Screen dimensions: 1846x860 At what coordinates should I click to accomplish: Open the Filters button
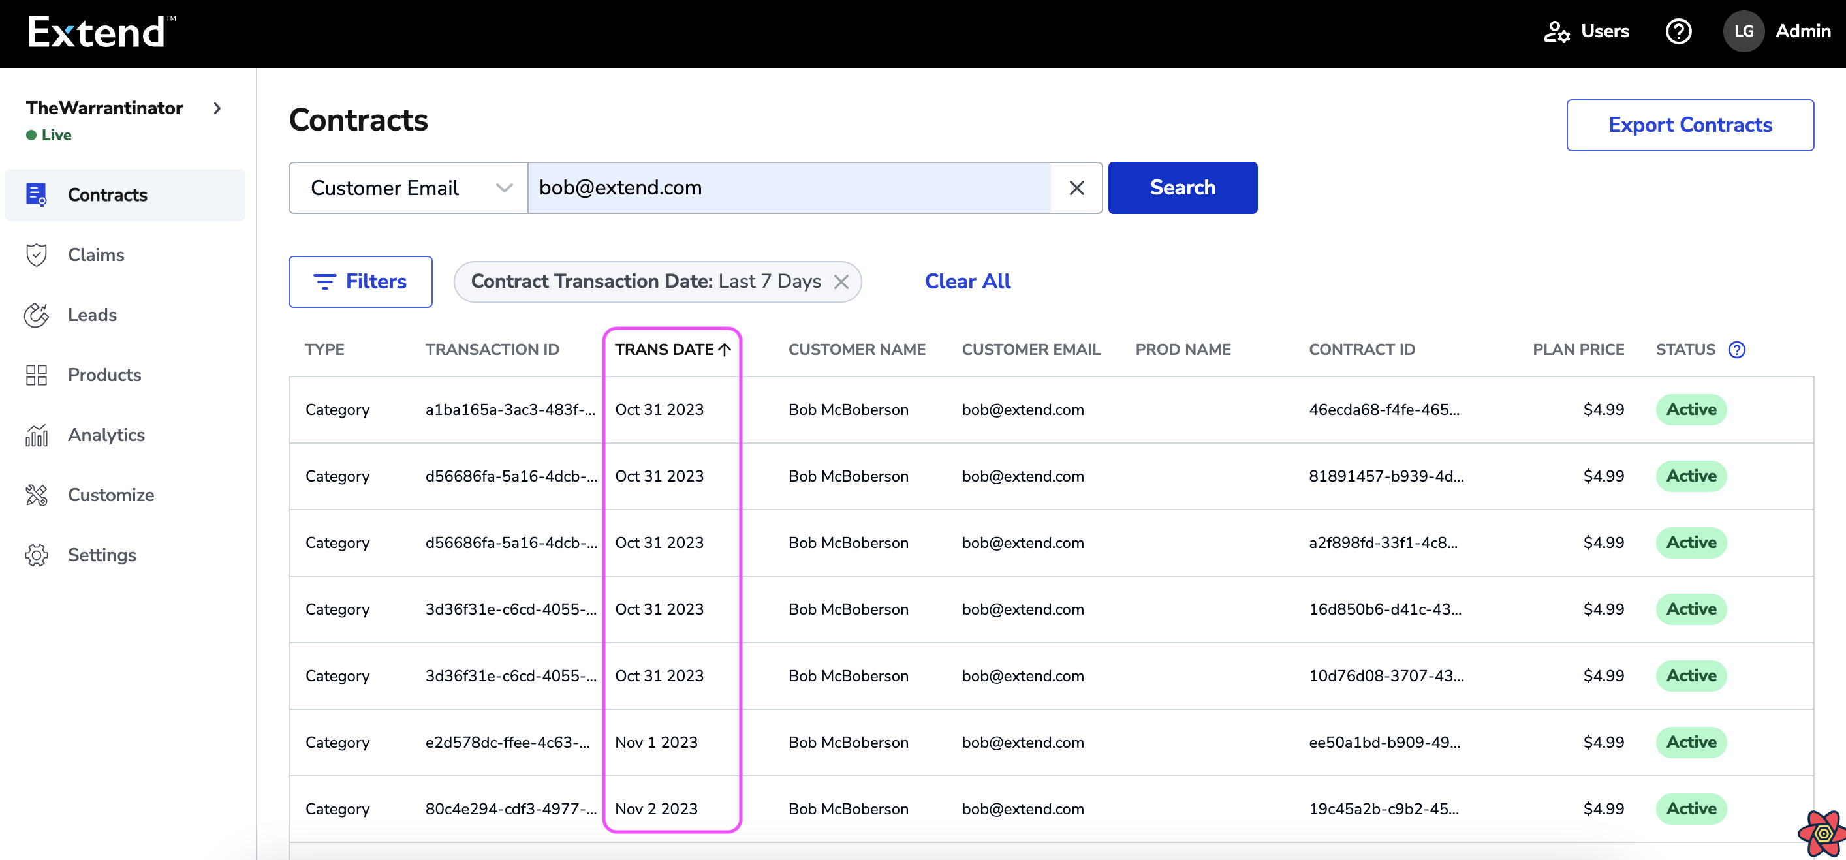point(360,281)
